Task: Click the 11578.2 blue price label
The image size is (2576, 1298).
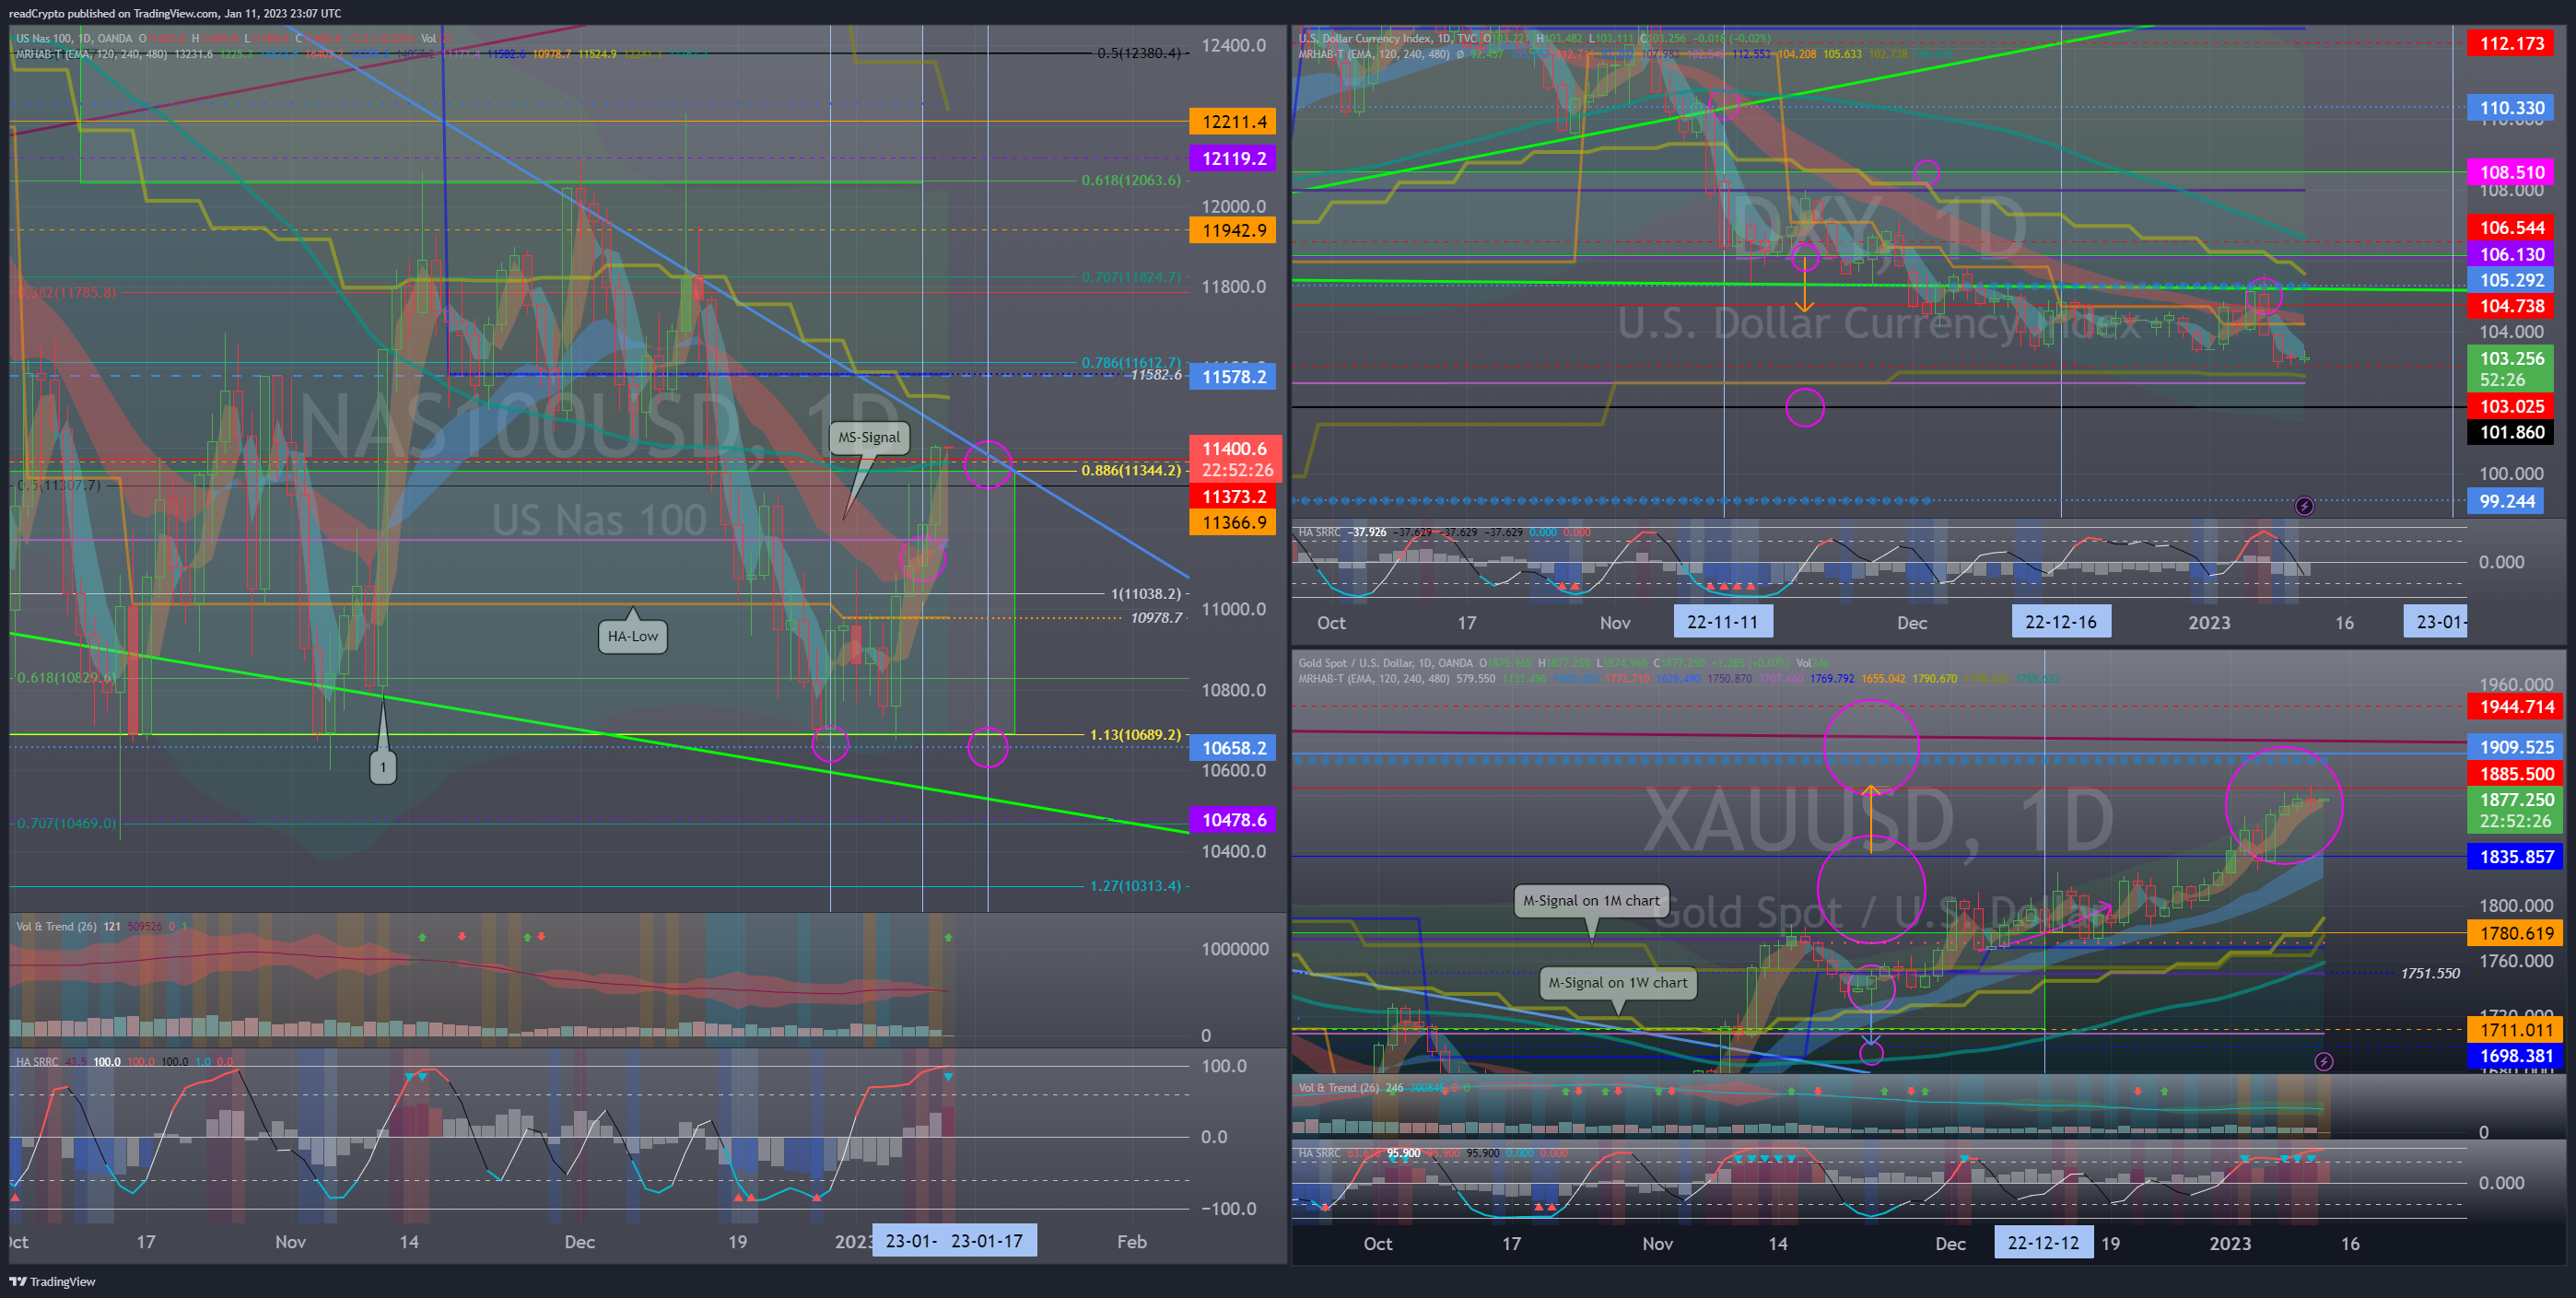Action: (x=1232, y=377)
